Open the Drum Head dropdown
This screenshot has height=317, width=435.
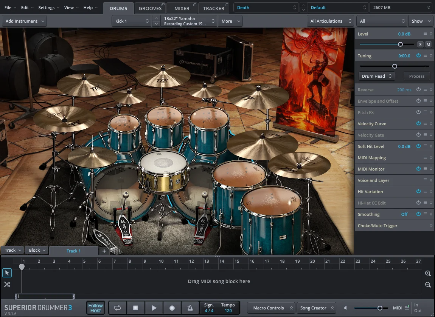(376, 76)
